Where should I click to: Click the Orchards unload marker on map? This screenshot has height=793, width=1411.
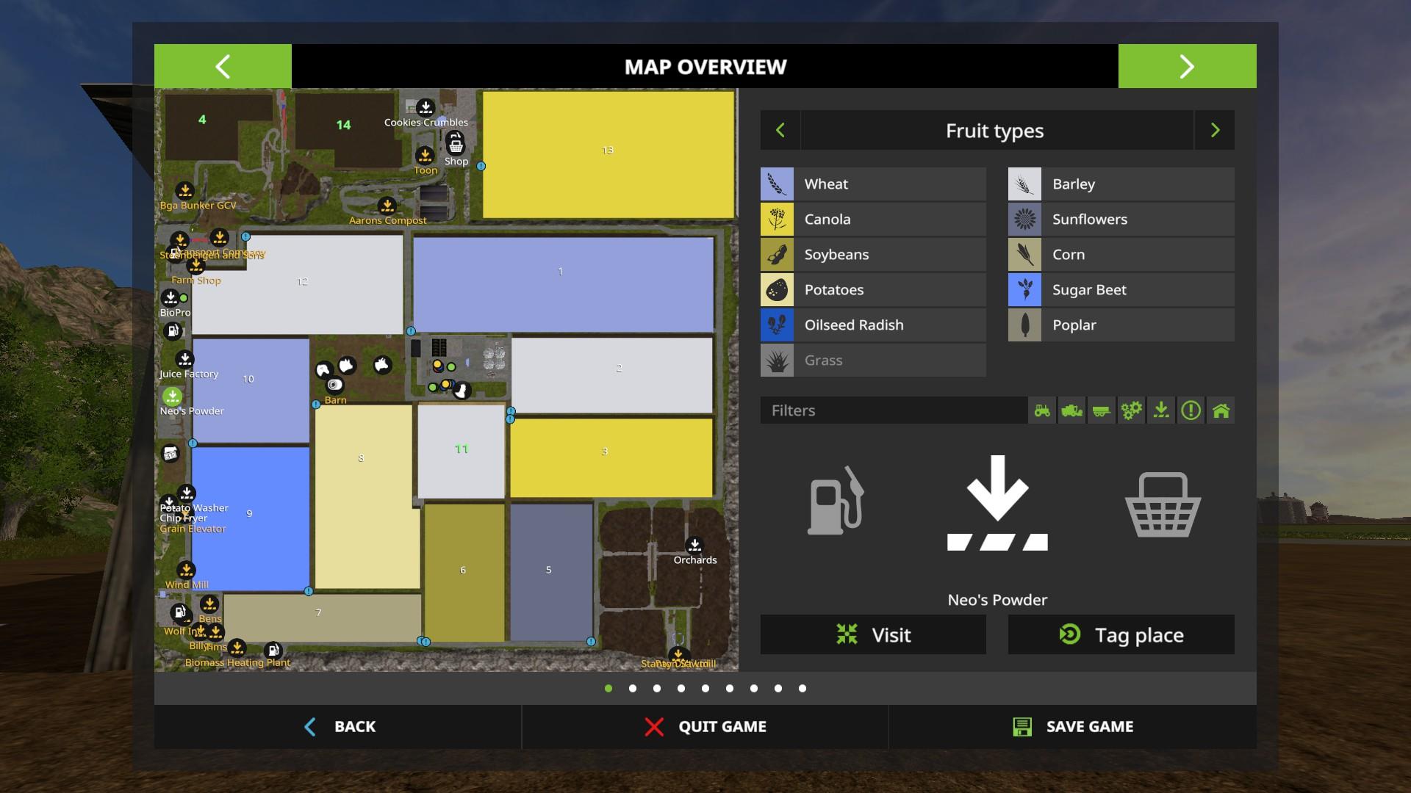click(x=694, y=546)
